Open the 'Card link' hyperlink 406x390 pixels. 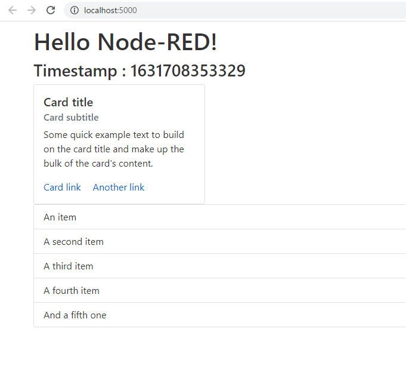(62, 187)
